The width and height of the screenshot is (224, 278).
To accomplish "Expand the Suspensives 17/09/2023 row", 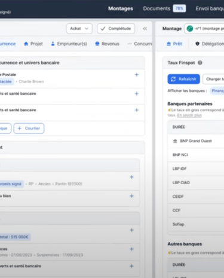I will (x=131, y=249).
